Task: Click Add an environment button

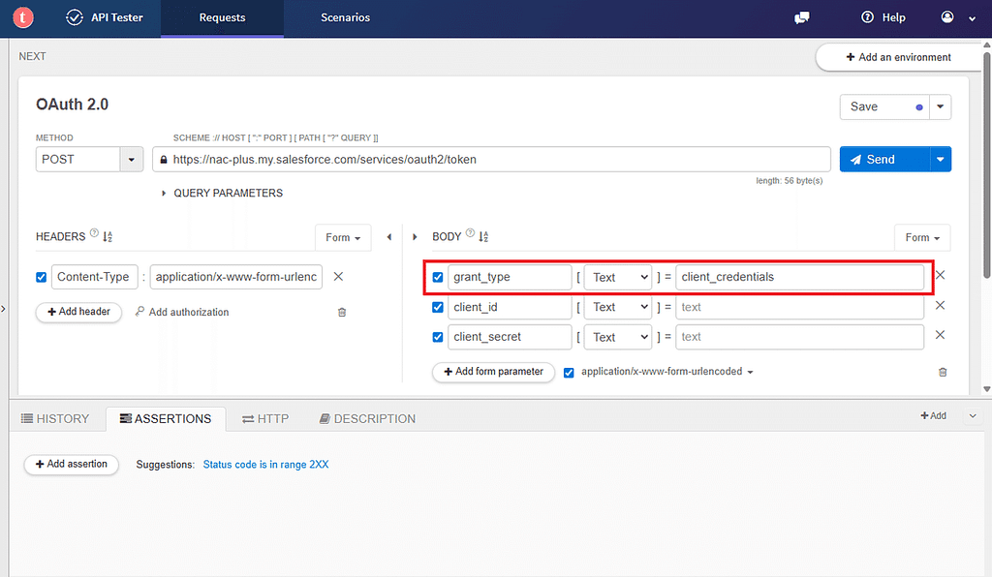Action: pyautogui.click(x=898, y=57)
